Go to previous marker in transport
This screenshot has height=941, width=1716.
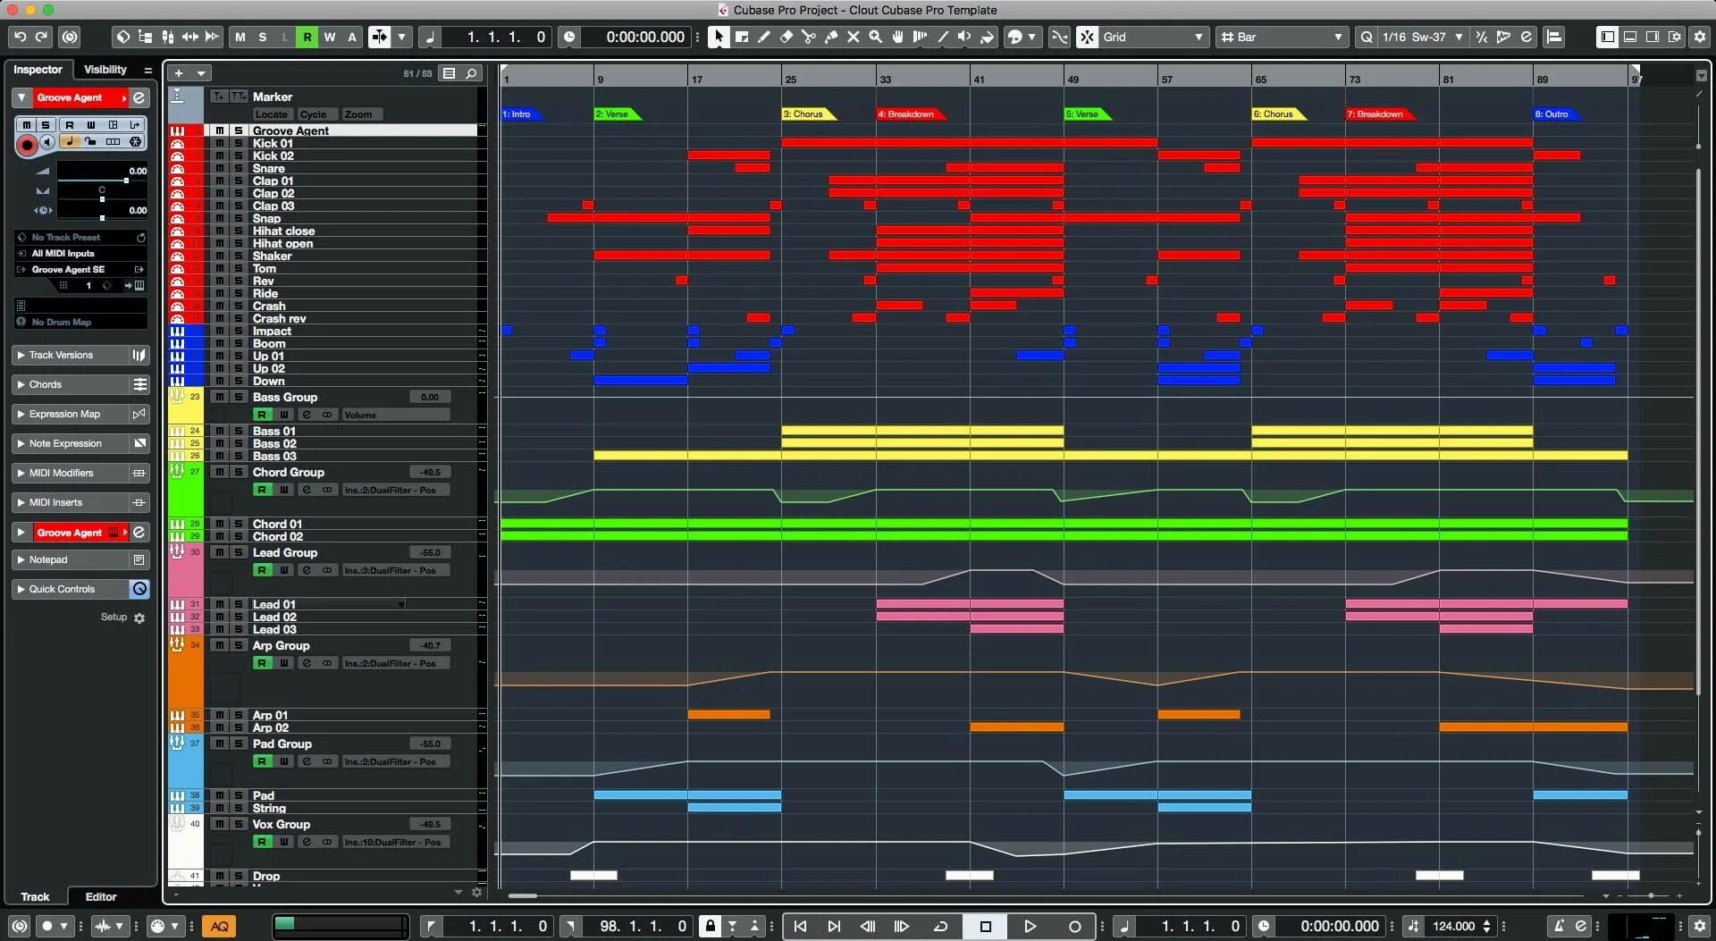800,926
